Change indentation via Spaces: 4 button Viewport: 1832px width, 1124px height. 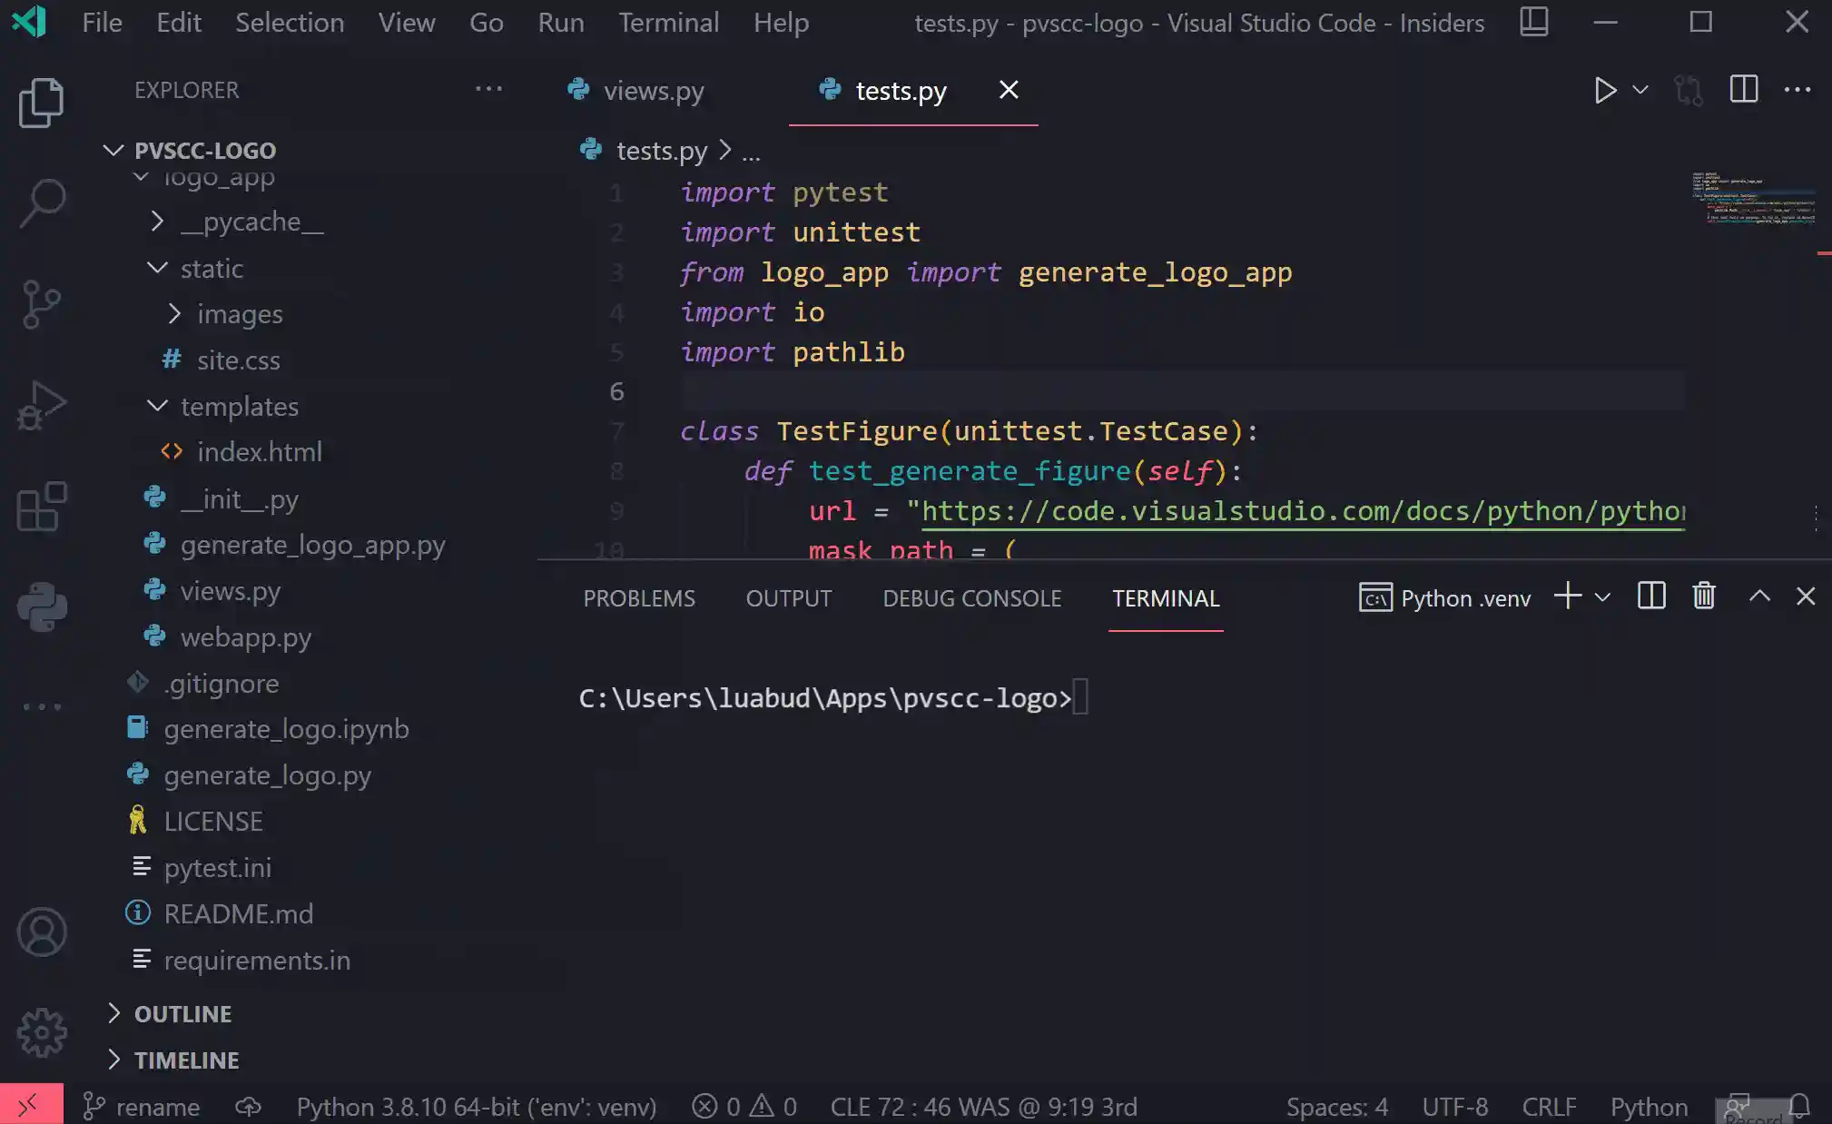tap(1336, 1106)
